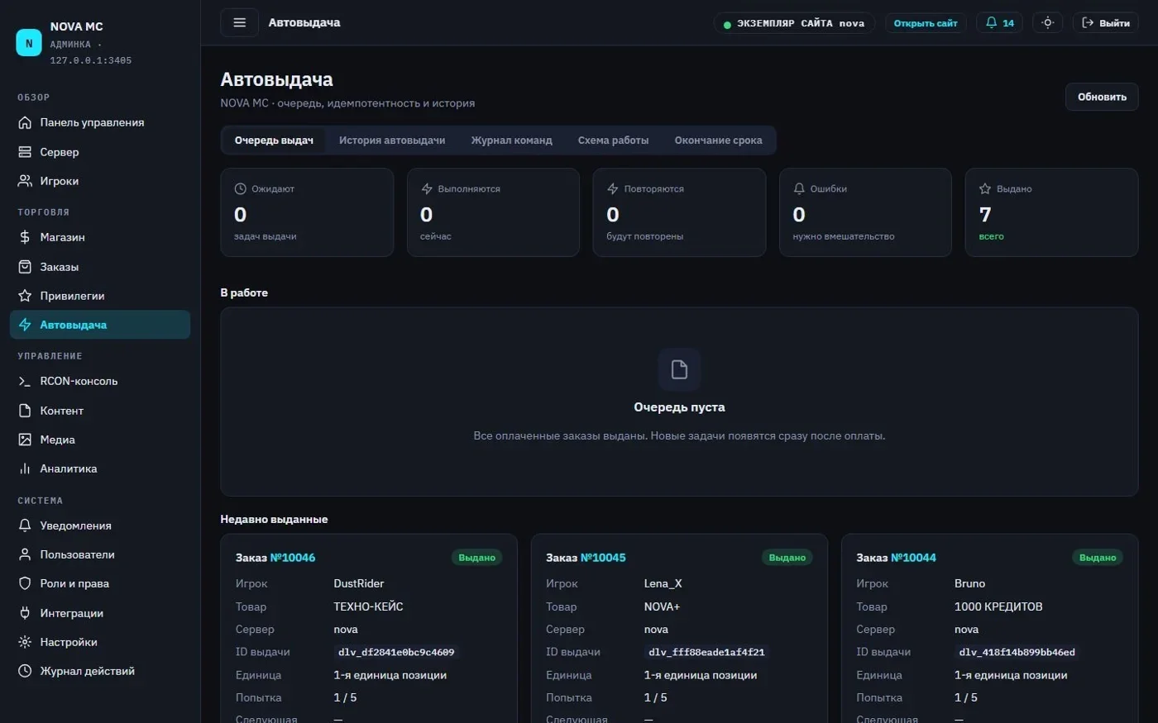Open notifications bell showing 14
Screen dimensions: 1158x723
pyautogui.click(x=999, y=23)
